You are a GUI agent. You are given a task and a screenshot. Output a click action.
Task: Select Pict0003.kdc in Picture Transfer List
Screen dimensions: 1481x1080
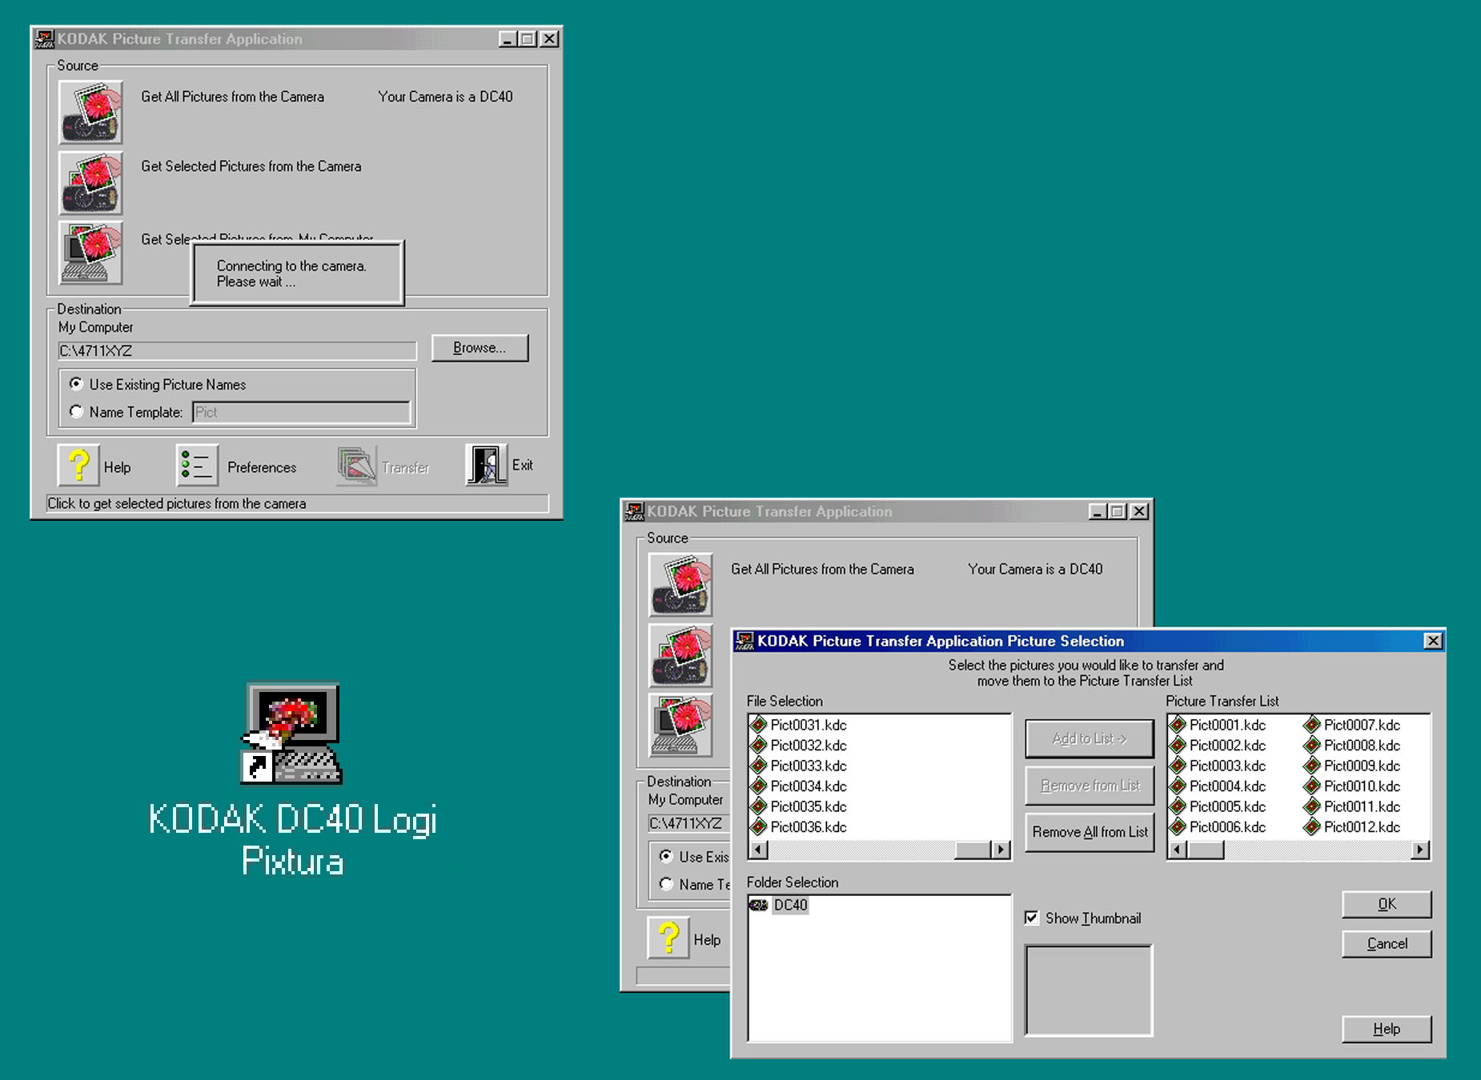(1218, 766)
